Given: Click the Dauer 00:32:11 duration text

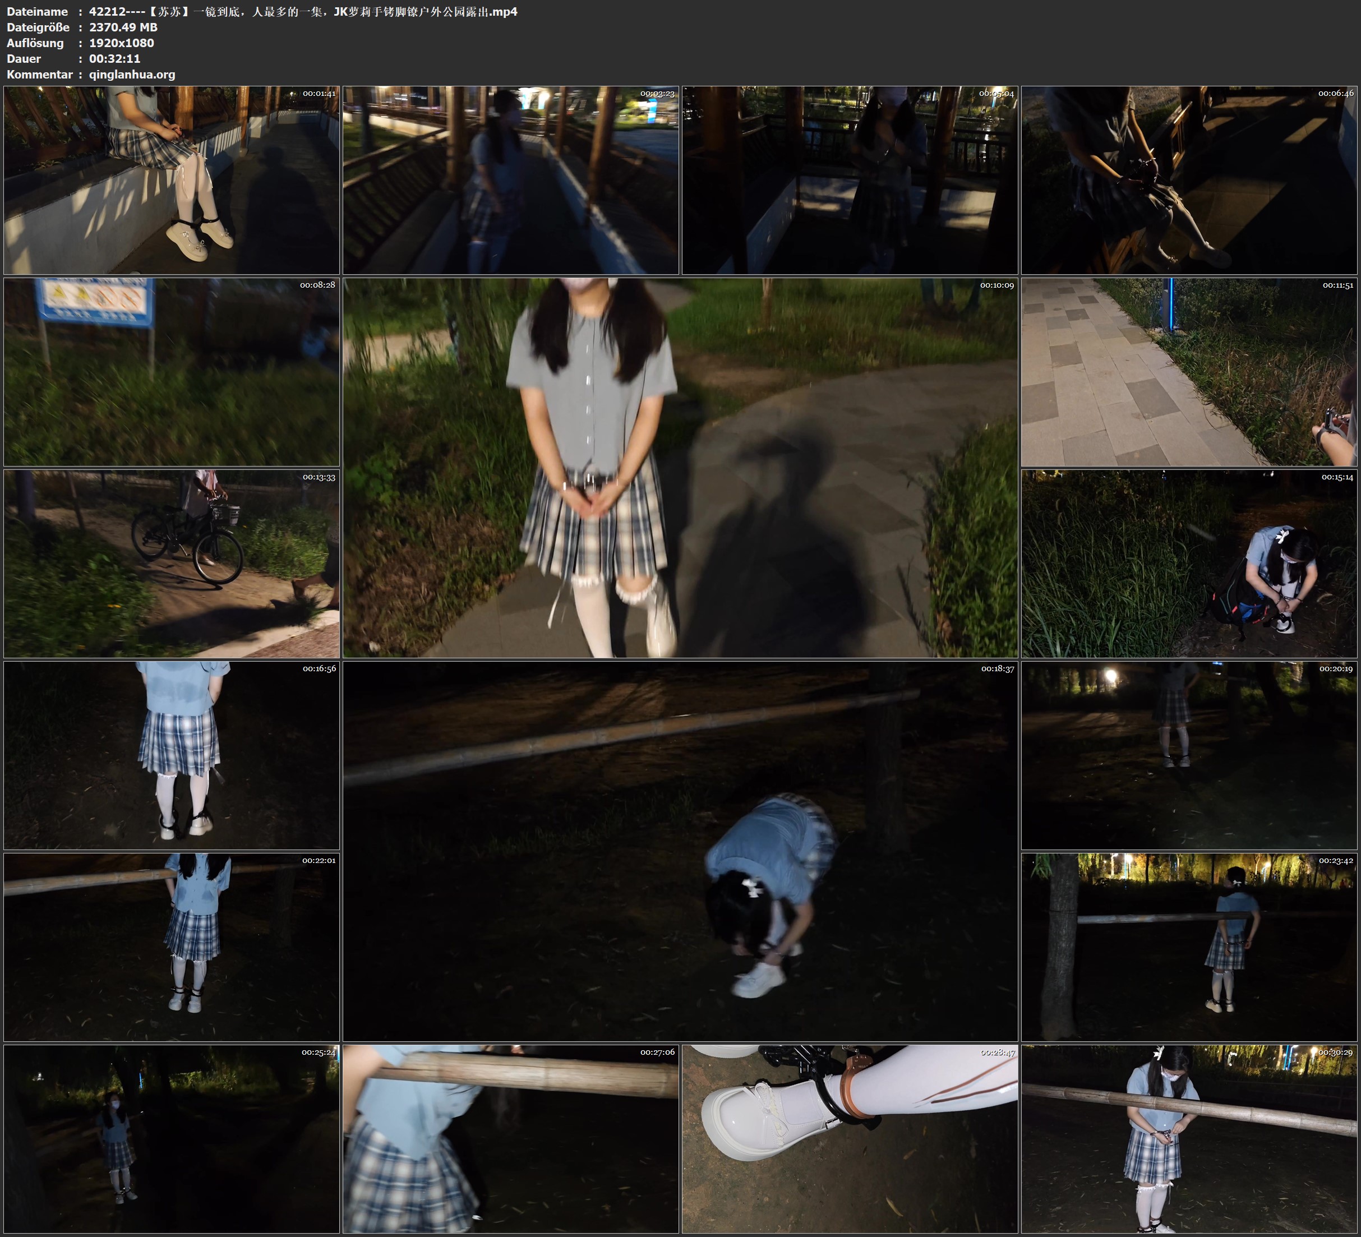Looking at the screenshot, I should pos(115,59).
